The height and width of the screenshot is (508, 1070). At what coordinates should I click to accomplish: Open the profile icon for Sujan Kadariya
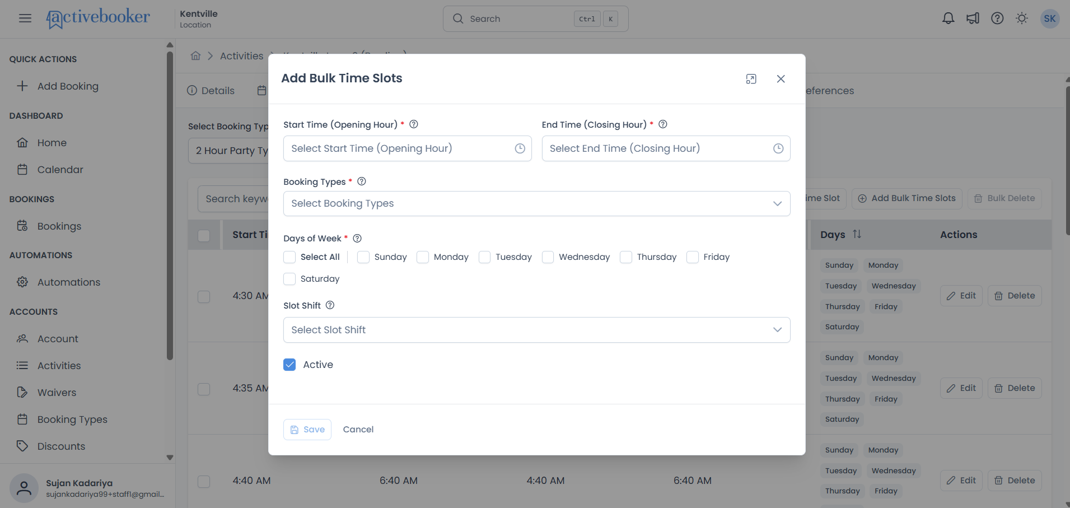pyautogui.click(x=24, y=488)
